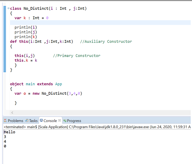Screen dimensions: 192x164
Task: Click console output line "4"
Action: pos(5,141)
